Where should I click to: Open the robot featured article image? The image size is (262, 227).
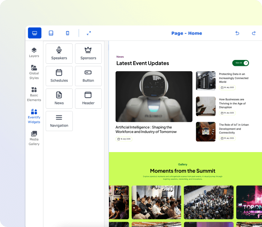[154, 97]
